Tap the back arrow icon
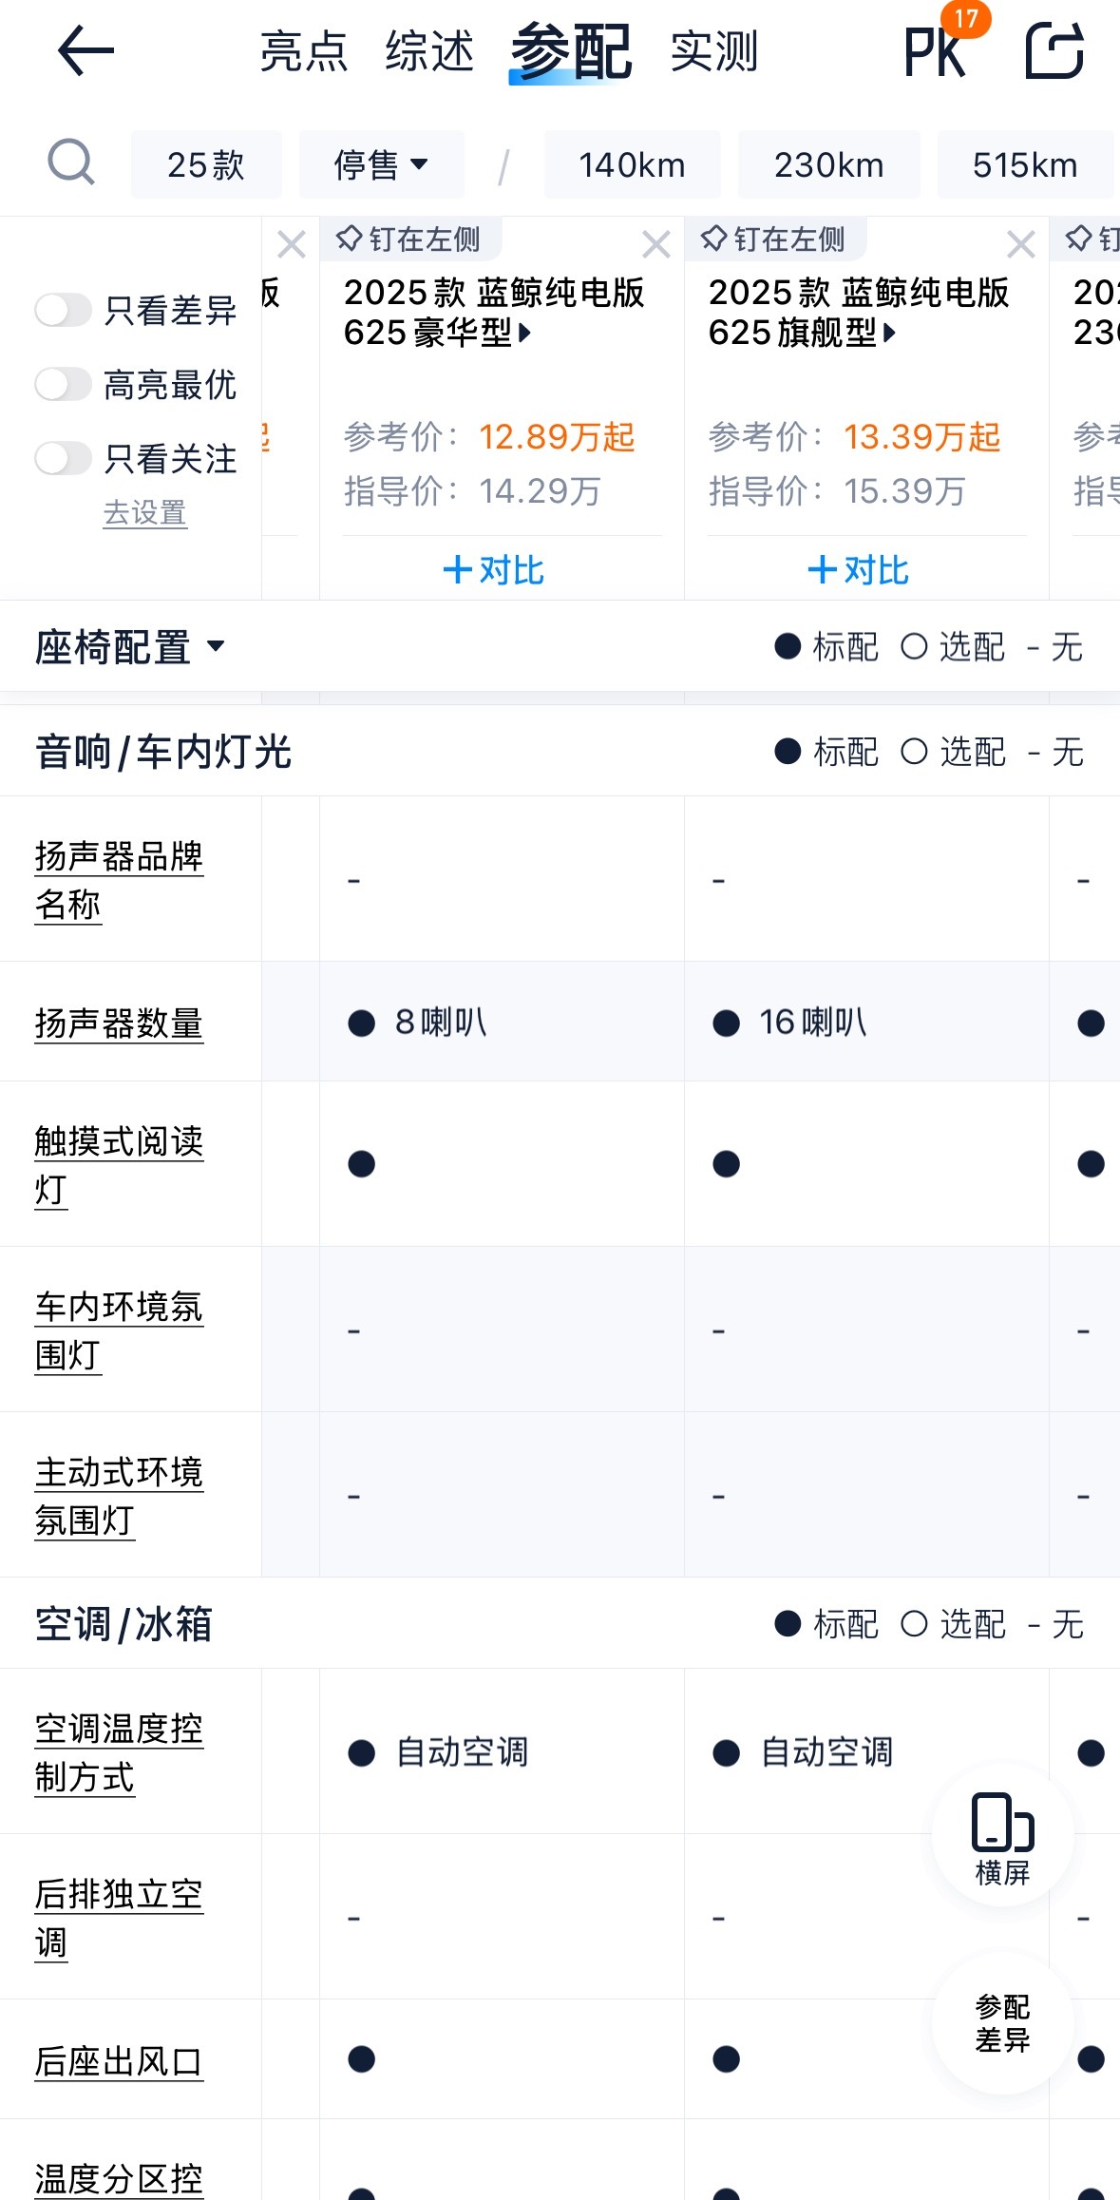This screenshot has height=2200, width=1120. [x=85, y=51]
